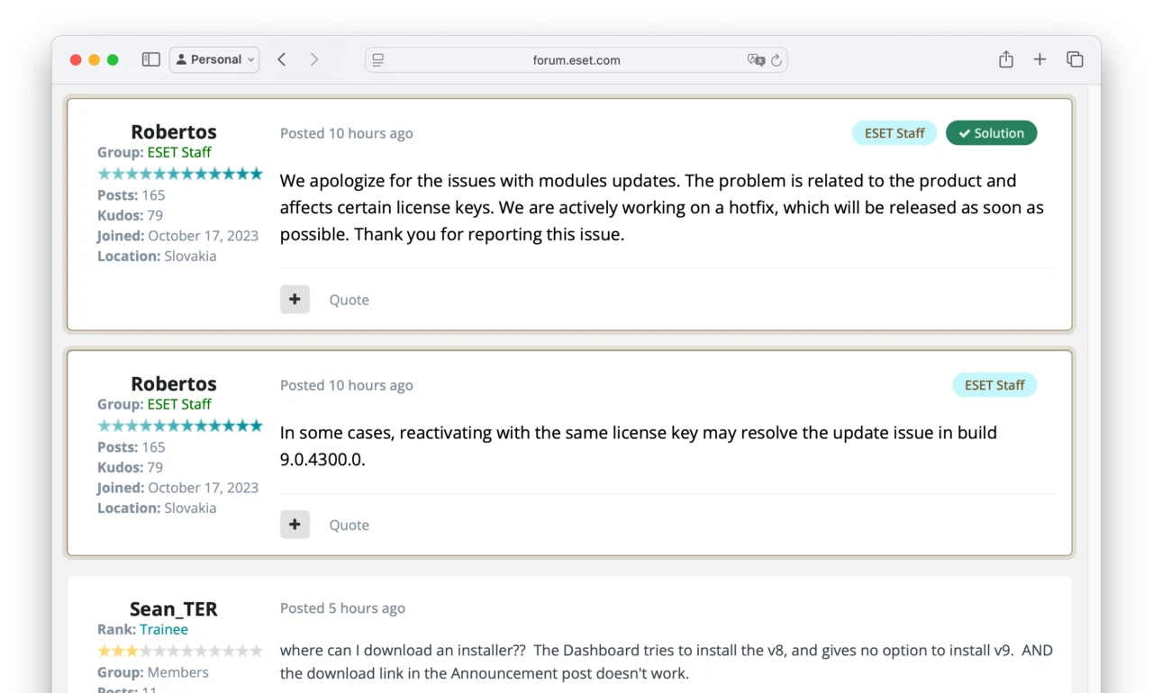Screen dimensions: 1153x693
Task: Toggle the Safari sidebar
Action: point(151,59)
